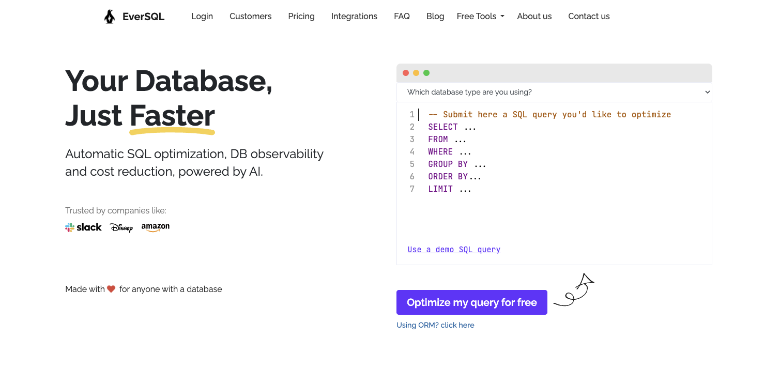The width and height of the screenshot is (780, 384).
Task: Click the green window dot in the editor mockup
Action: pos(426,73)
